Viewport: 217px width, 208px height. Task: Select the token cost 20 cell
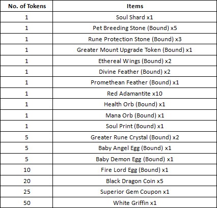26,181
